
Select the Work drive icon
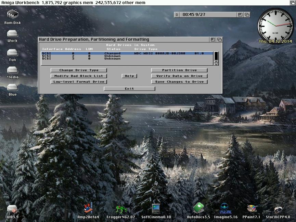(x=12, y=34)
